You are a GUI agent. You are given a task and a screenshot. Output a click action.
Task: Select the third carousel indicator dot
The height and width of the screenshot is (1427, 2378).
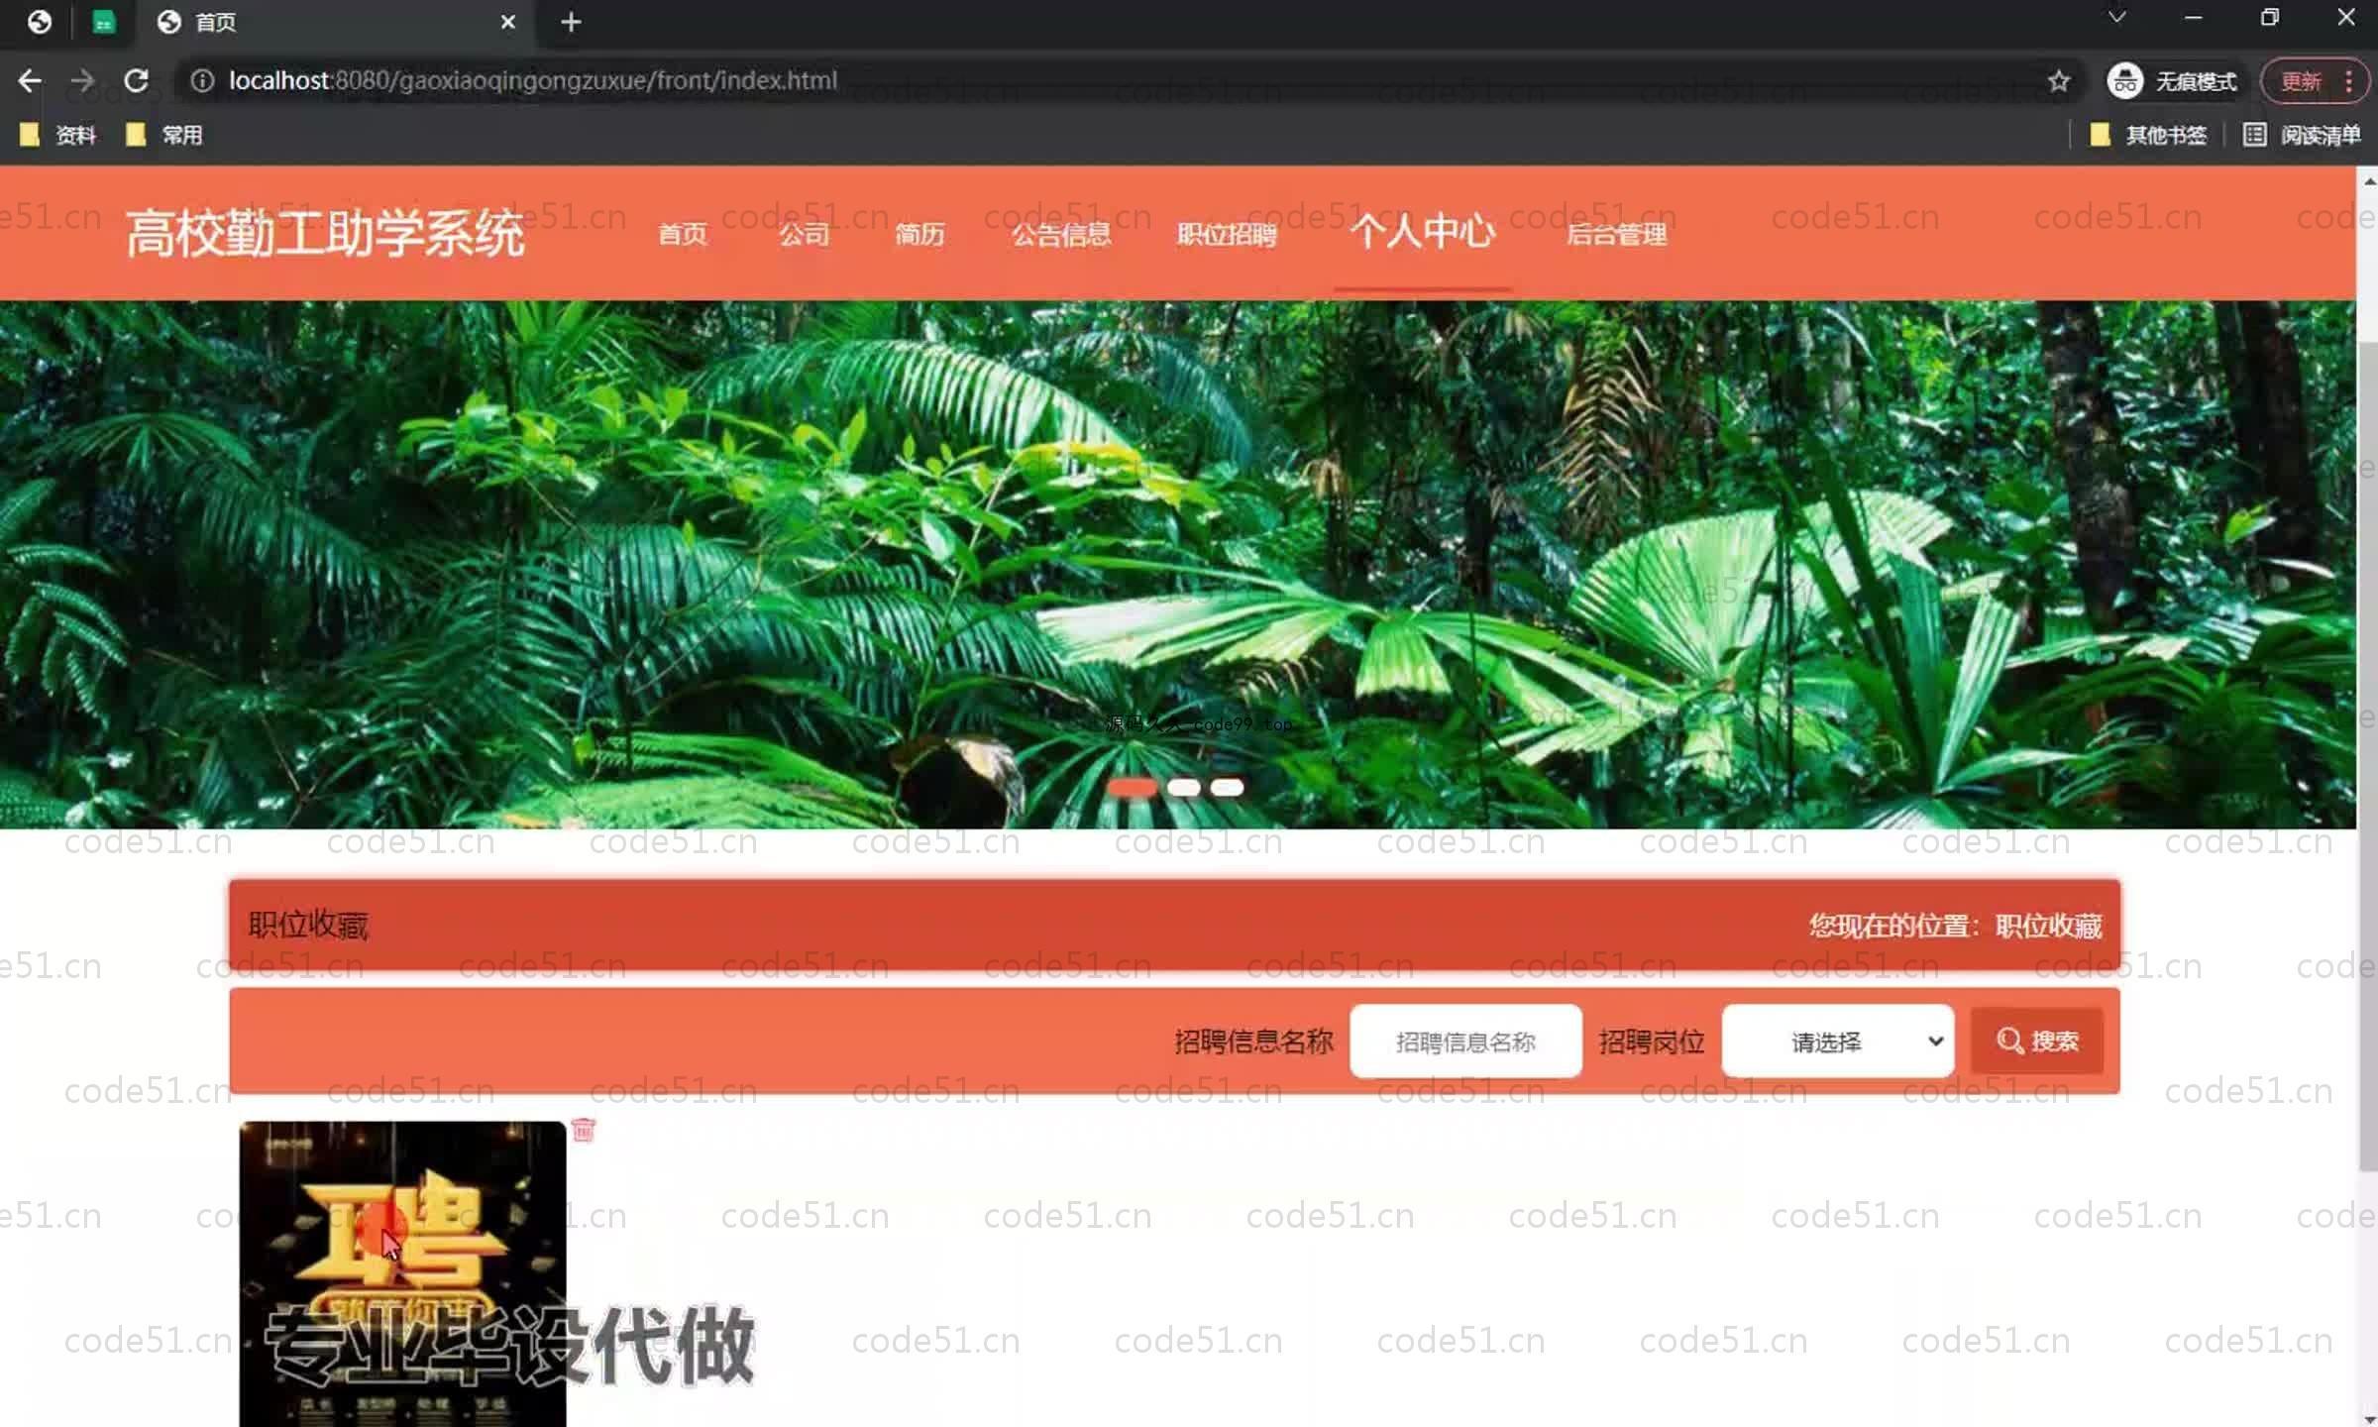(1227, 788)
